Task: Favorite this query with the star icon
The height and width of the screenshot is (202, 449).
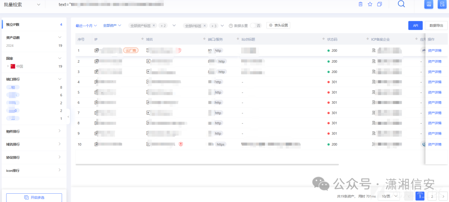Action: (x=370, y=4)
